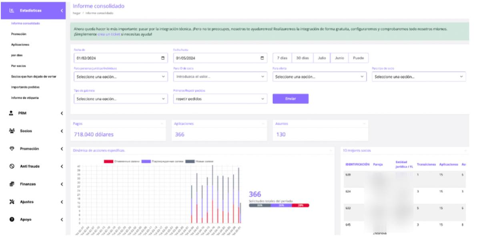Viewport: 485px width, 248px height.
Task: Click the 'Fecha hasta' date field
Action: click(x=220, y=58)
